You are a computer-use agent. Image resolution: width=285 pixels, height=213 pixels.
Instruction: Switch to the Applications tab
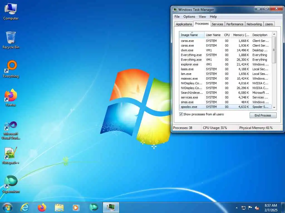click(184, 24)
